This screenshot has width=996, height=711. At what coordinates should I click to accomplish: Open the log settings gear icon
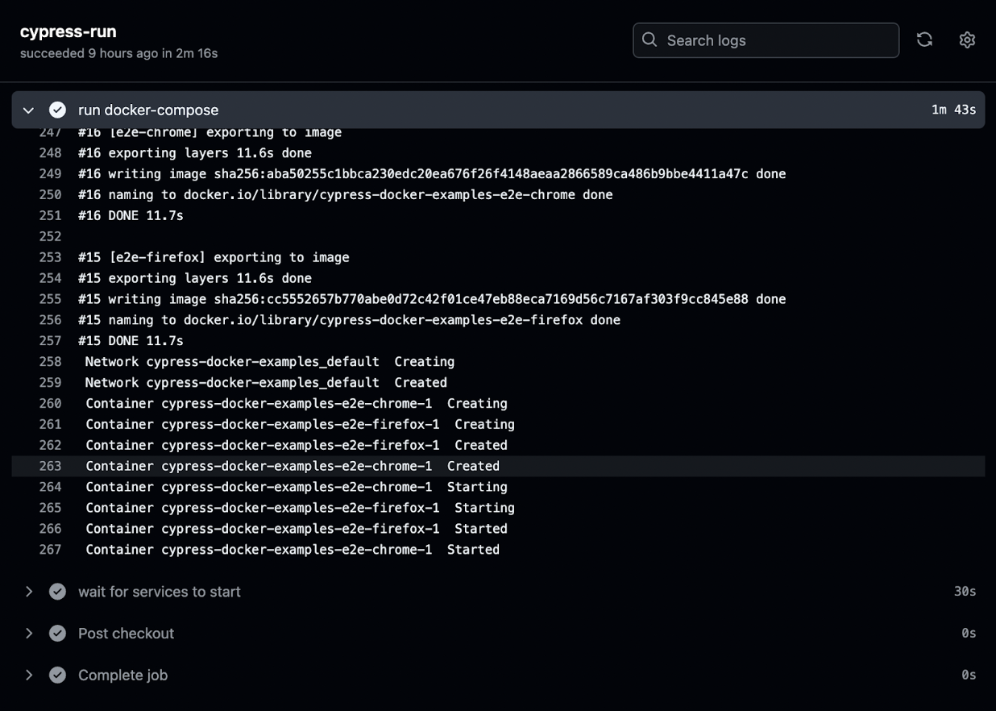click(x=967, y=39)
